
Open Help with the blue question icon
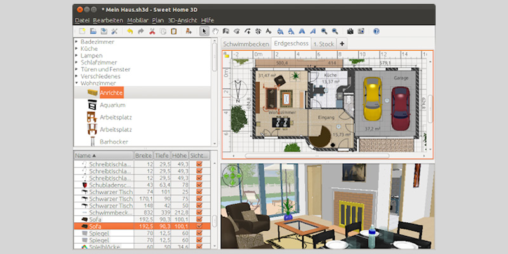376,31
